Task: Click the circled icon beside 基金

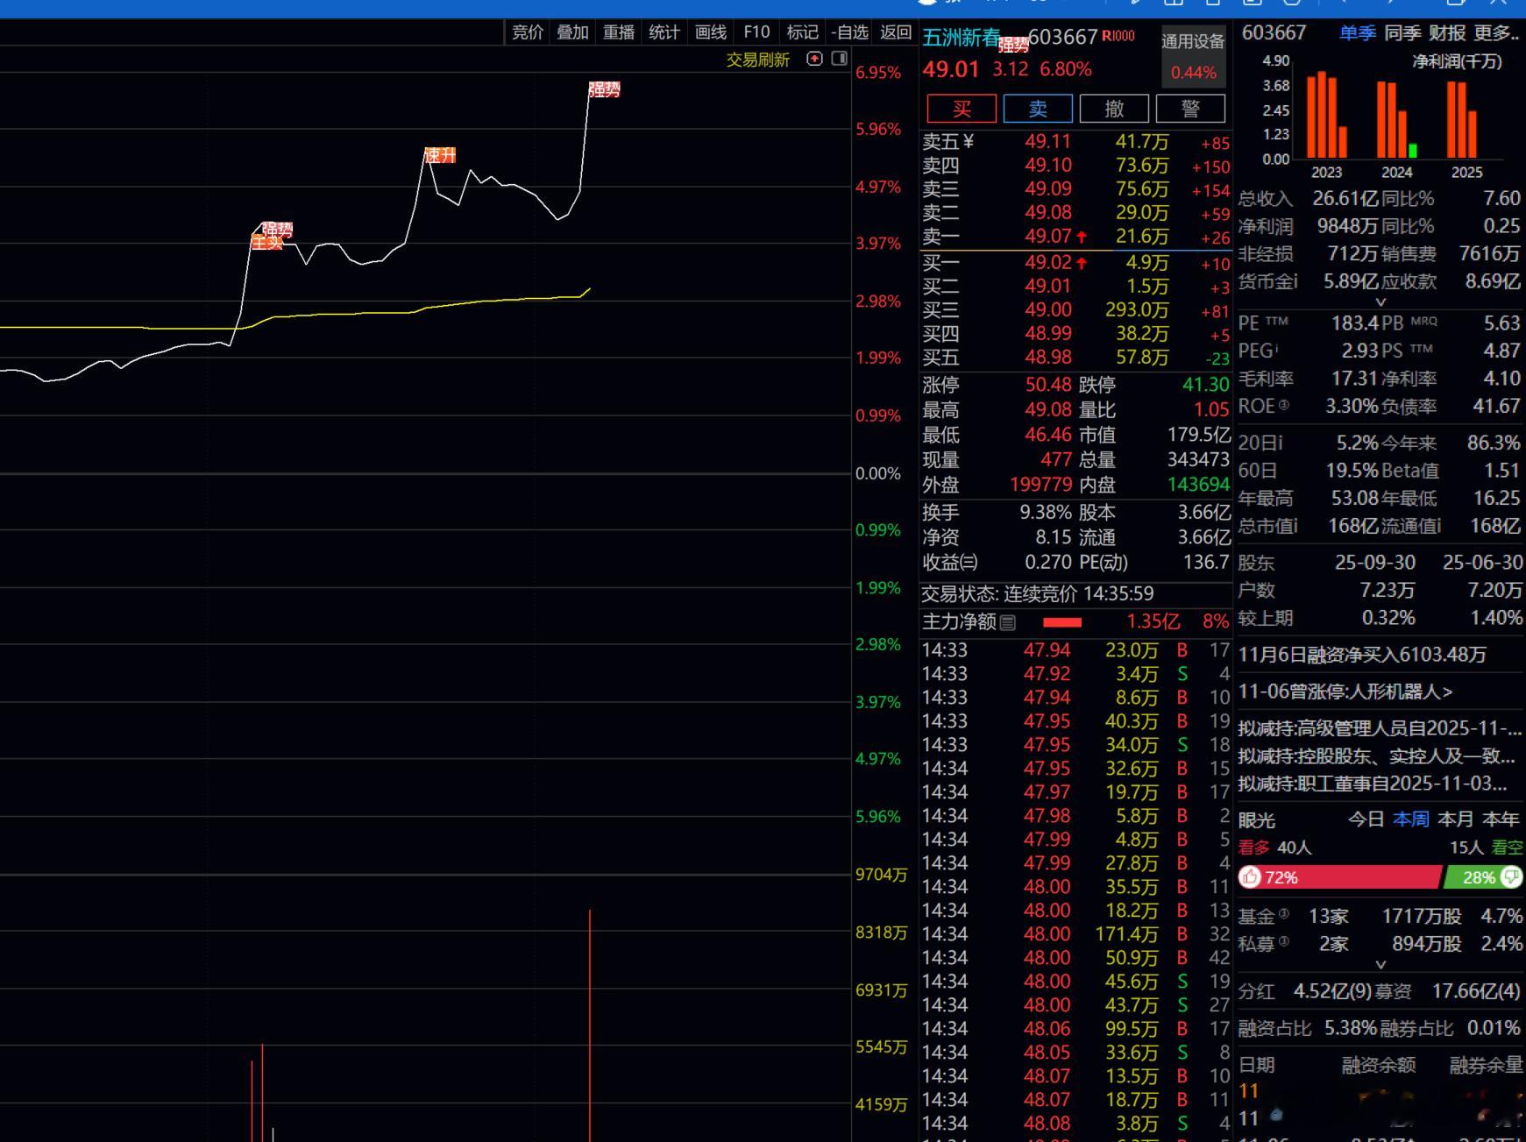Action: pos(1284,914)
